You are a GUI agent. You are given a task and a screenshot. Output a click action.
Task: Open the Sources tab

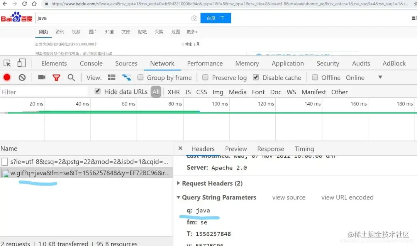[x=126, y=64]
